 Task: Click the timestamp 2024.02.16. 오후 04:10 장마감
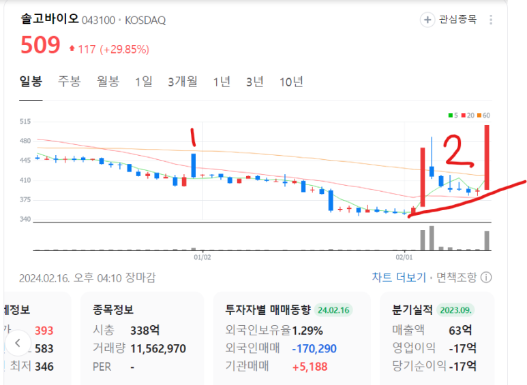pos(87,278)
